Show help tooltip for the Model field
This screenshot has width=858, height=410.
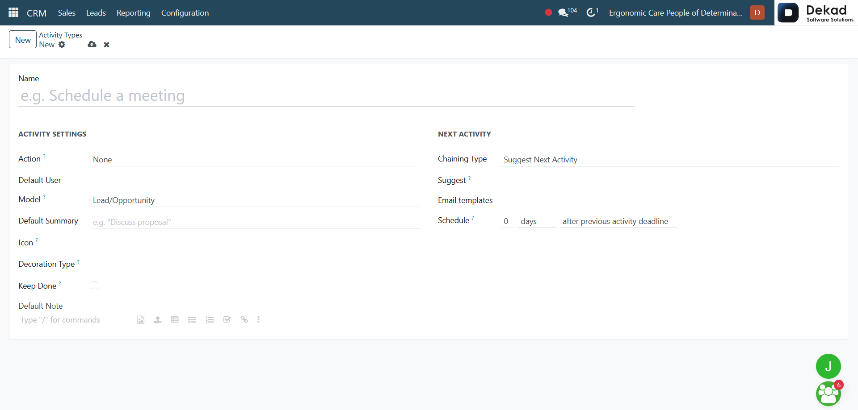(44, 197)
